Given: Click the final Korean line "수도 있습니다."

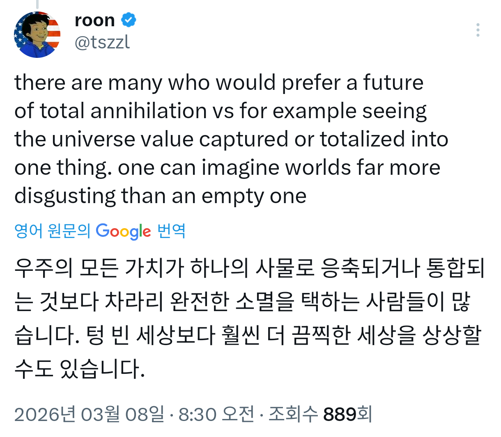Looking at the screenshot, I should [80, 368].
